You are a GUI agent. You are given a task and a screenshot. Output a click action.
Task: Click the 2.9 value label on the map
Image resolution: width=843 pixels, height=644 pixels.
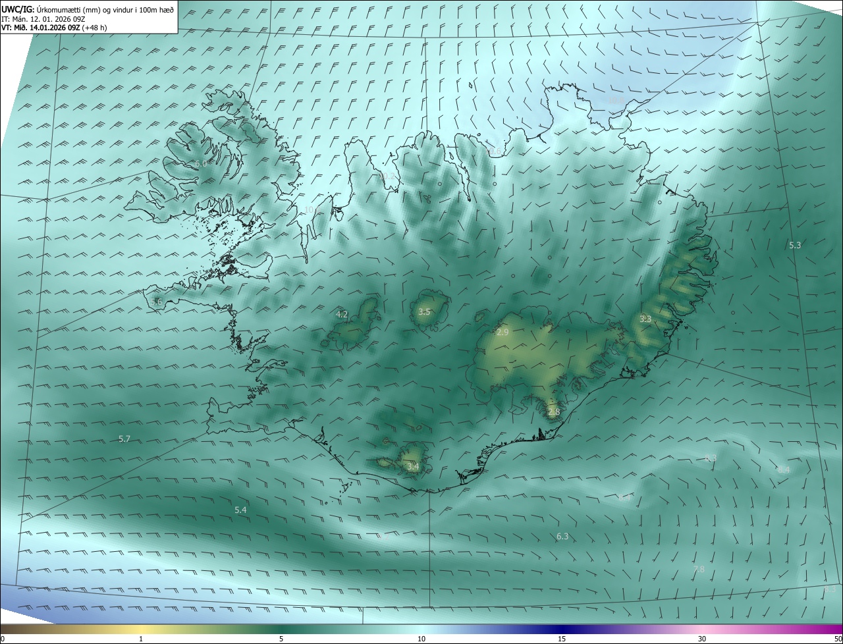[503, 333]
